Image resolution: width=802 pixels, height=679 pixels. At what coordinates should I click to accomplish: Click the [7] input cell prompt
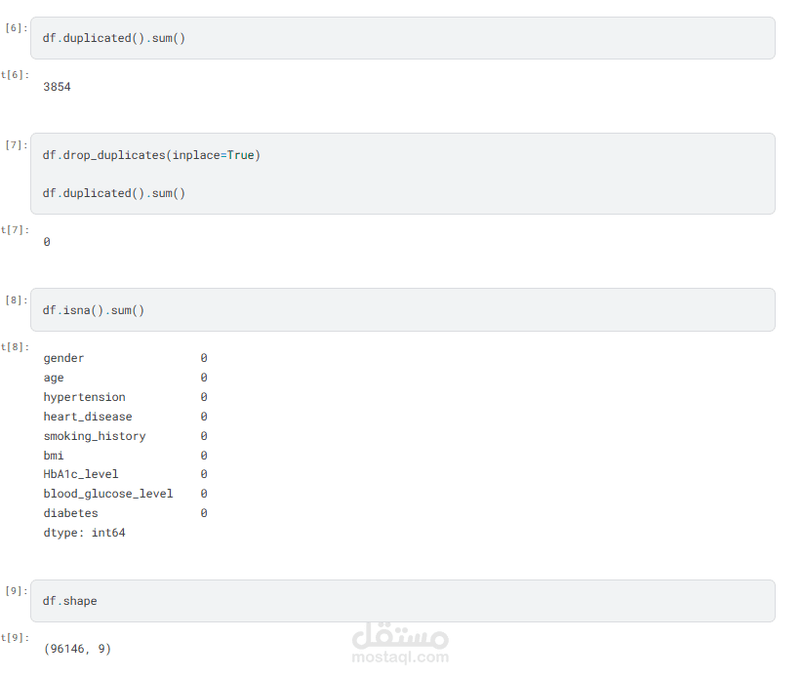(17, 145)
